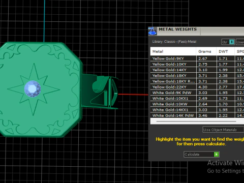
Task: Select the Yellow Gold:9KY row
Action: click(197, 58)
